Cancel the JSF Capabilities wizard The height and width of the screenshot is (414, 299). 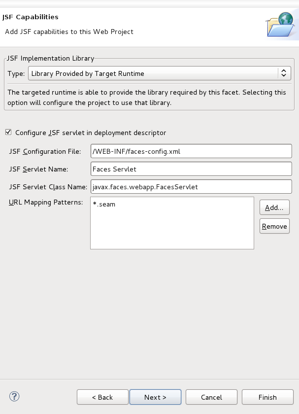point(211,397)
